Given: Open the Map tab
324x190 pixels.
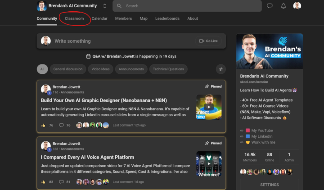Looking at the screenshot, I should click(x=144, y=18).
